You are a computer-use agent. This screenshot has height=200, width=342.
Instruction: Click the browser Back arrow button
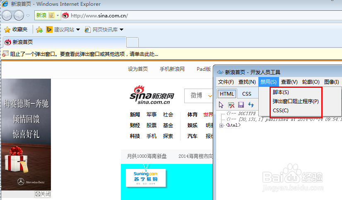coord(7,16)
